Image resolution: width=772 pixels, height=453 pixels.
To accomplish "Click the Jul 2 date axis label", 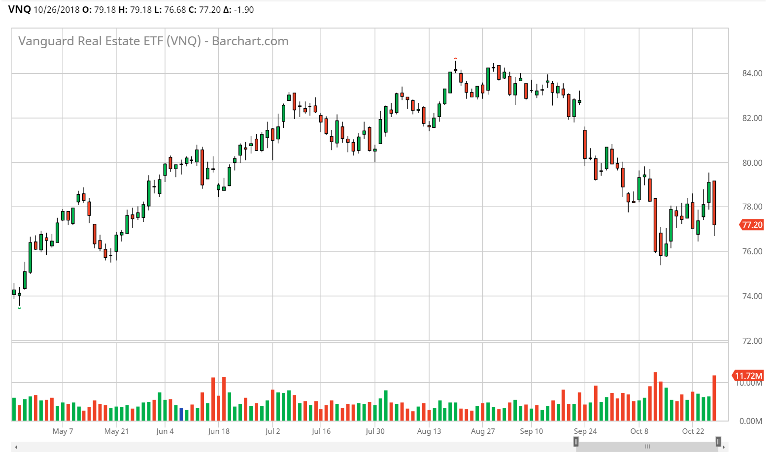I will tap(272, 431).
